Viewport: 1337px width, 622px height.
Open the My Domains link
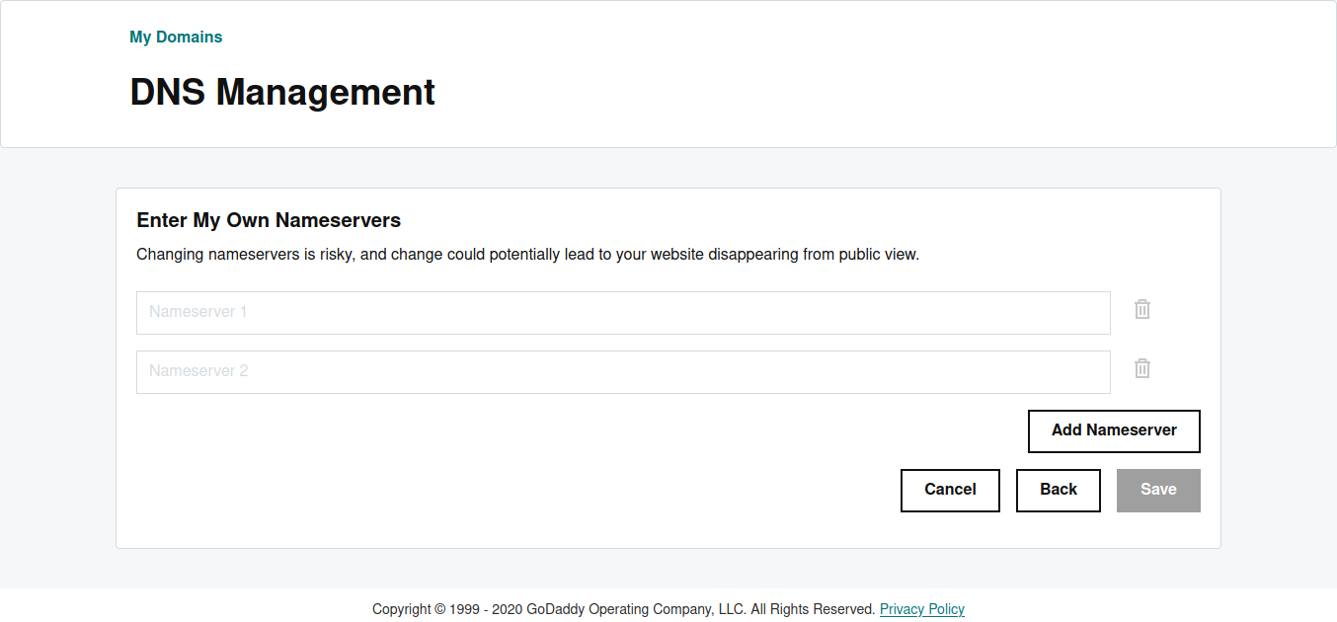pos(176,38)
